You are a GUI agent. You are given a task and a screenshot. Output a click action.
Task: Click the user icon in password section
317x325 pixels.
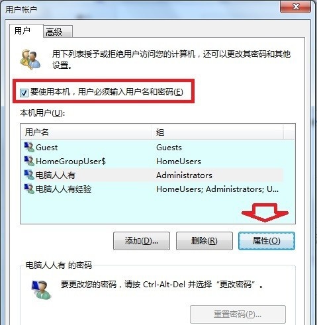pos(42,289)
